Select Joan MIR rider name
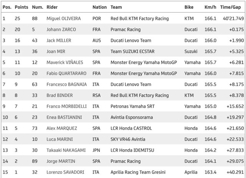Viewport: 246px width, 178px height. coord(56,52)
